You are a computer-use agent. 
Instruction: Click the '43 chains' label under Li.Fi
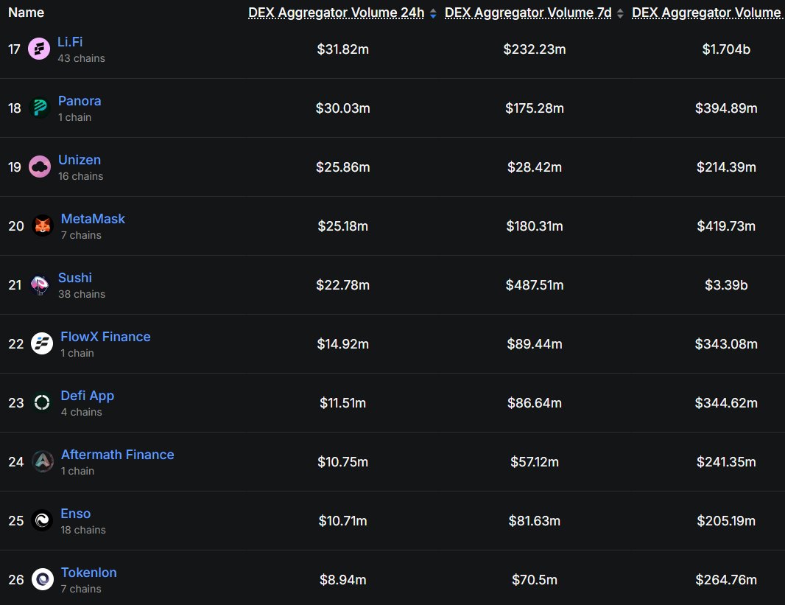(x=81, y=58)
